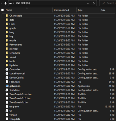Sort by the Size column header
This screenshot has height=121, width=116.
coord(103,10)
